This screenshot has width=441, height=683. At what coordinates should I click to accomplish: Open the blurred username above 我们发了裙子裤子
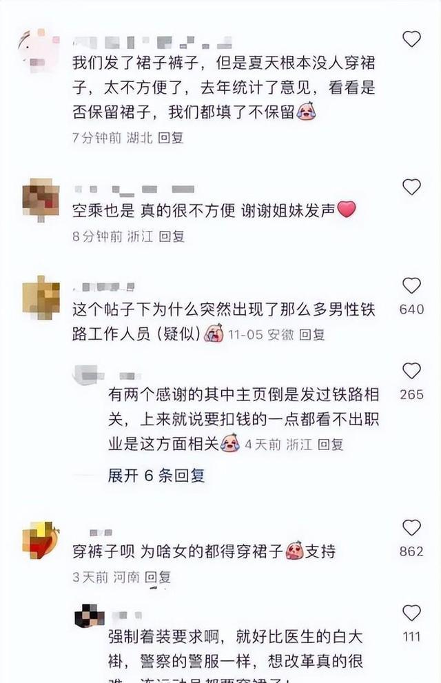click(152, 42)
